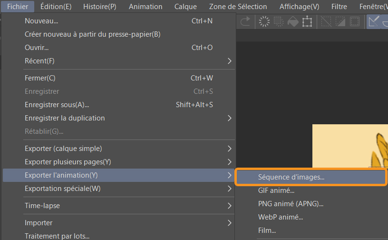The height and width of the screenshot is (240, 388).
Task: Select the Scale/Rotate transform icon
Action: coord(307,21)
